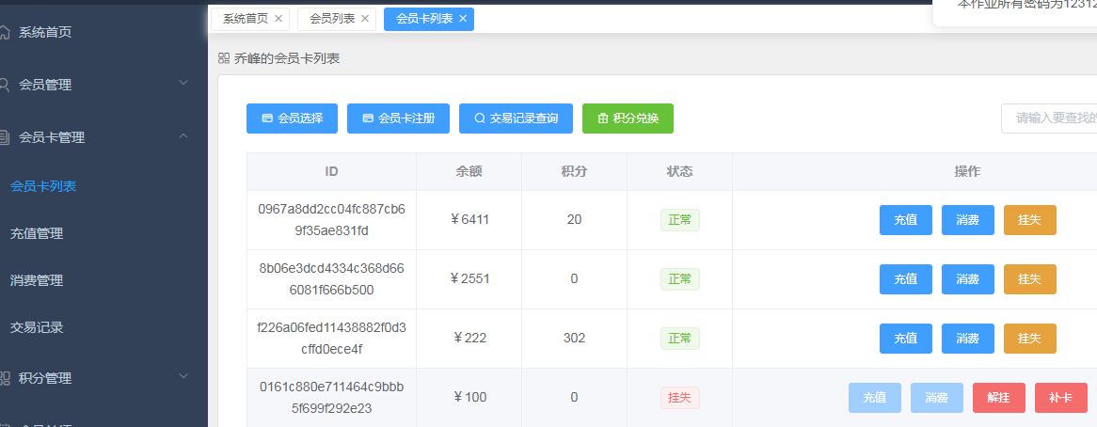Click the 乔峰的会员卡列表 heading
Image resolution: width=1097 pixels, height=427 pixels.
click(287, 58)
